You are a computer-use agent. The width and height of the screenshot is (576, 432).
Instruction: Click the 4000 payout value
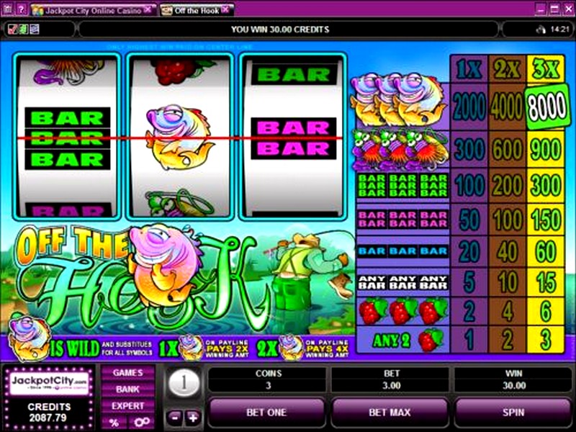(x=508, y=107)
